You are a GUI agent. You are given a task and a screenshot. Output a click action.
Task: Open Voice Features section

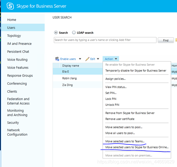pyautogui.click(x=18, y=68)
